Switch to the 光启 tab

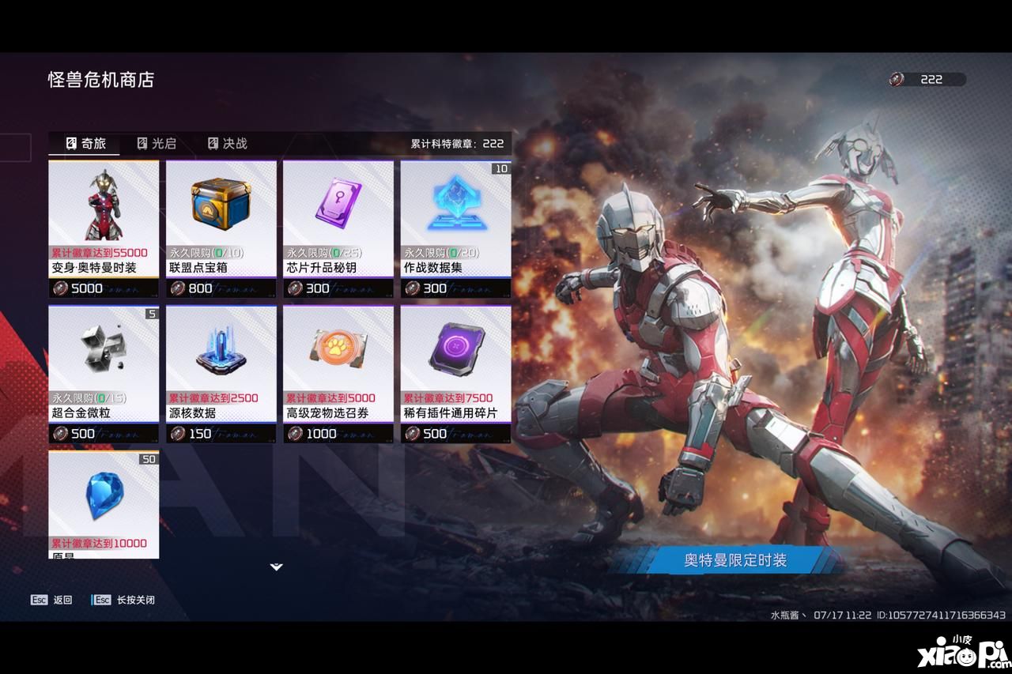pyautogui.click(x=156, y=143)
